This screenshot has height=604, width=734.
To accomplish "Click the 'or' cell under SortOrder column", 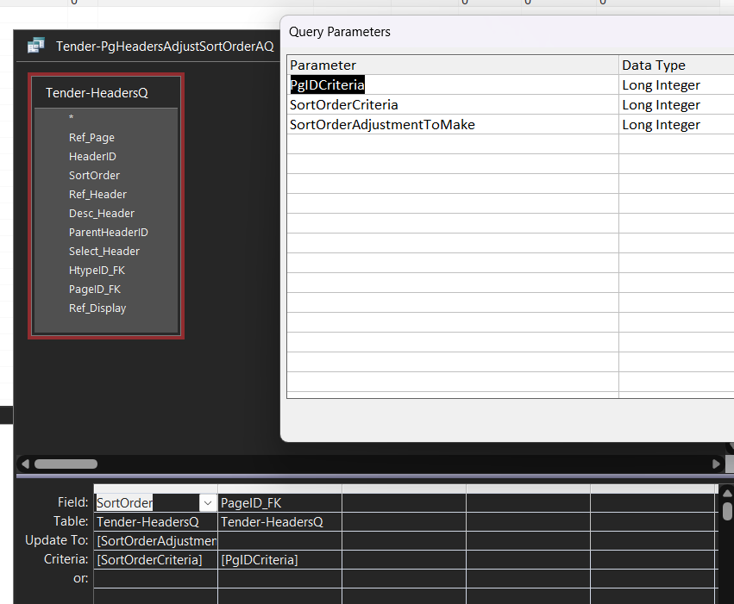I will [x=155, y=578].
